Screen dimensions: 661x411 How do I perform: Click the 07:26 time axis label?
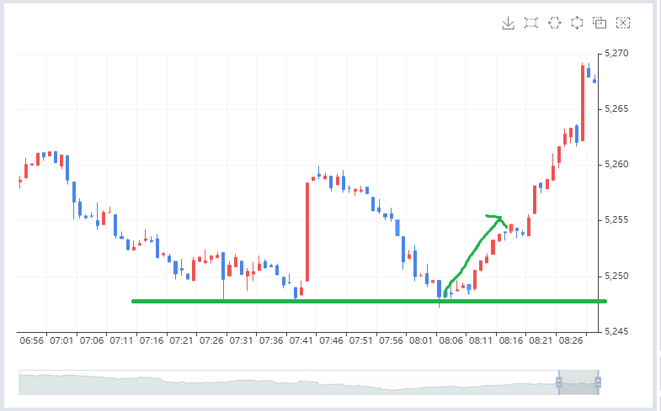tap(211, 340)
